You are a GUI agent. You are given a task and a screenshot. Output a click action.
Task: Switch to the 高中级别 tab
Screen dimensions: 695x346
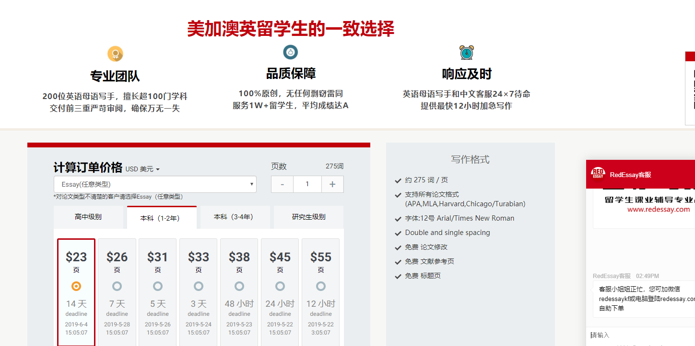88,217
